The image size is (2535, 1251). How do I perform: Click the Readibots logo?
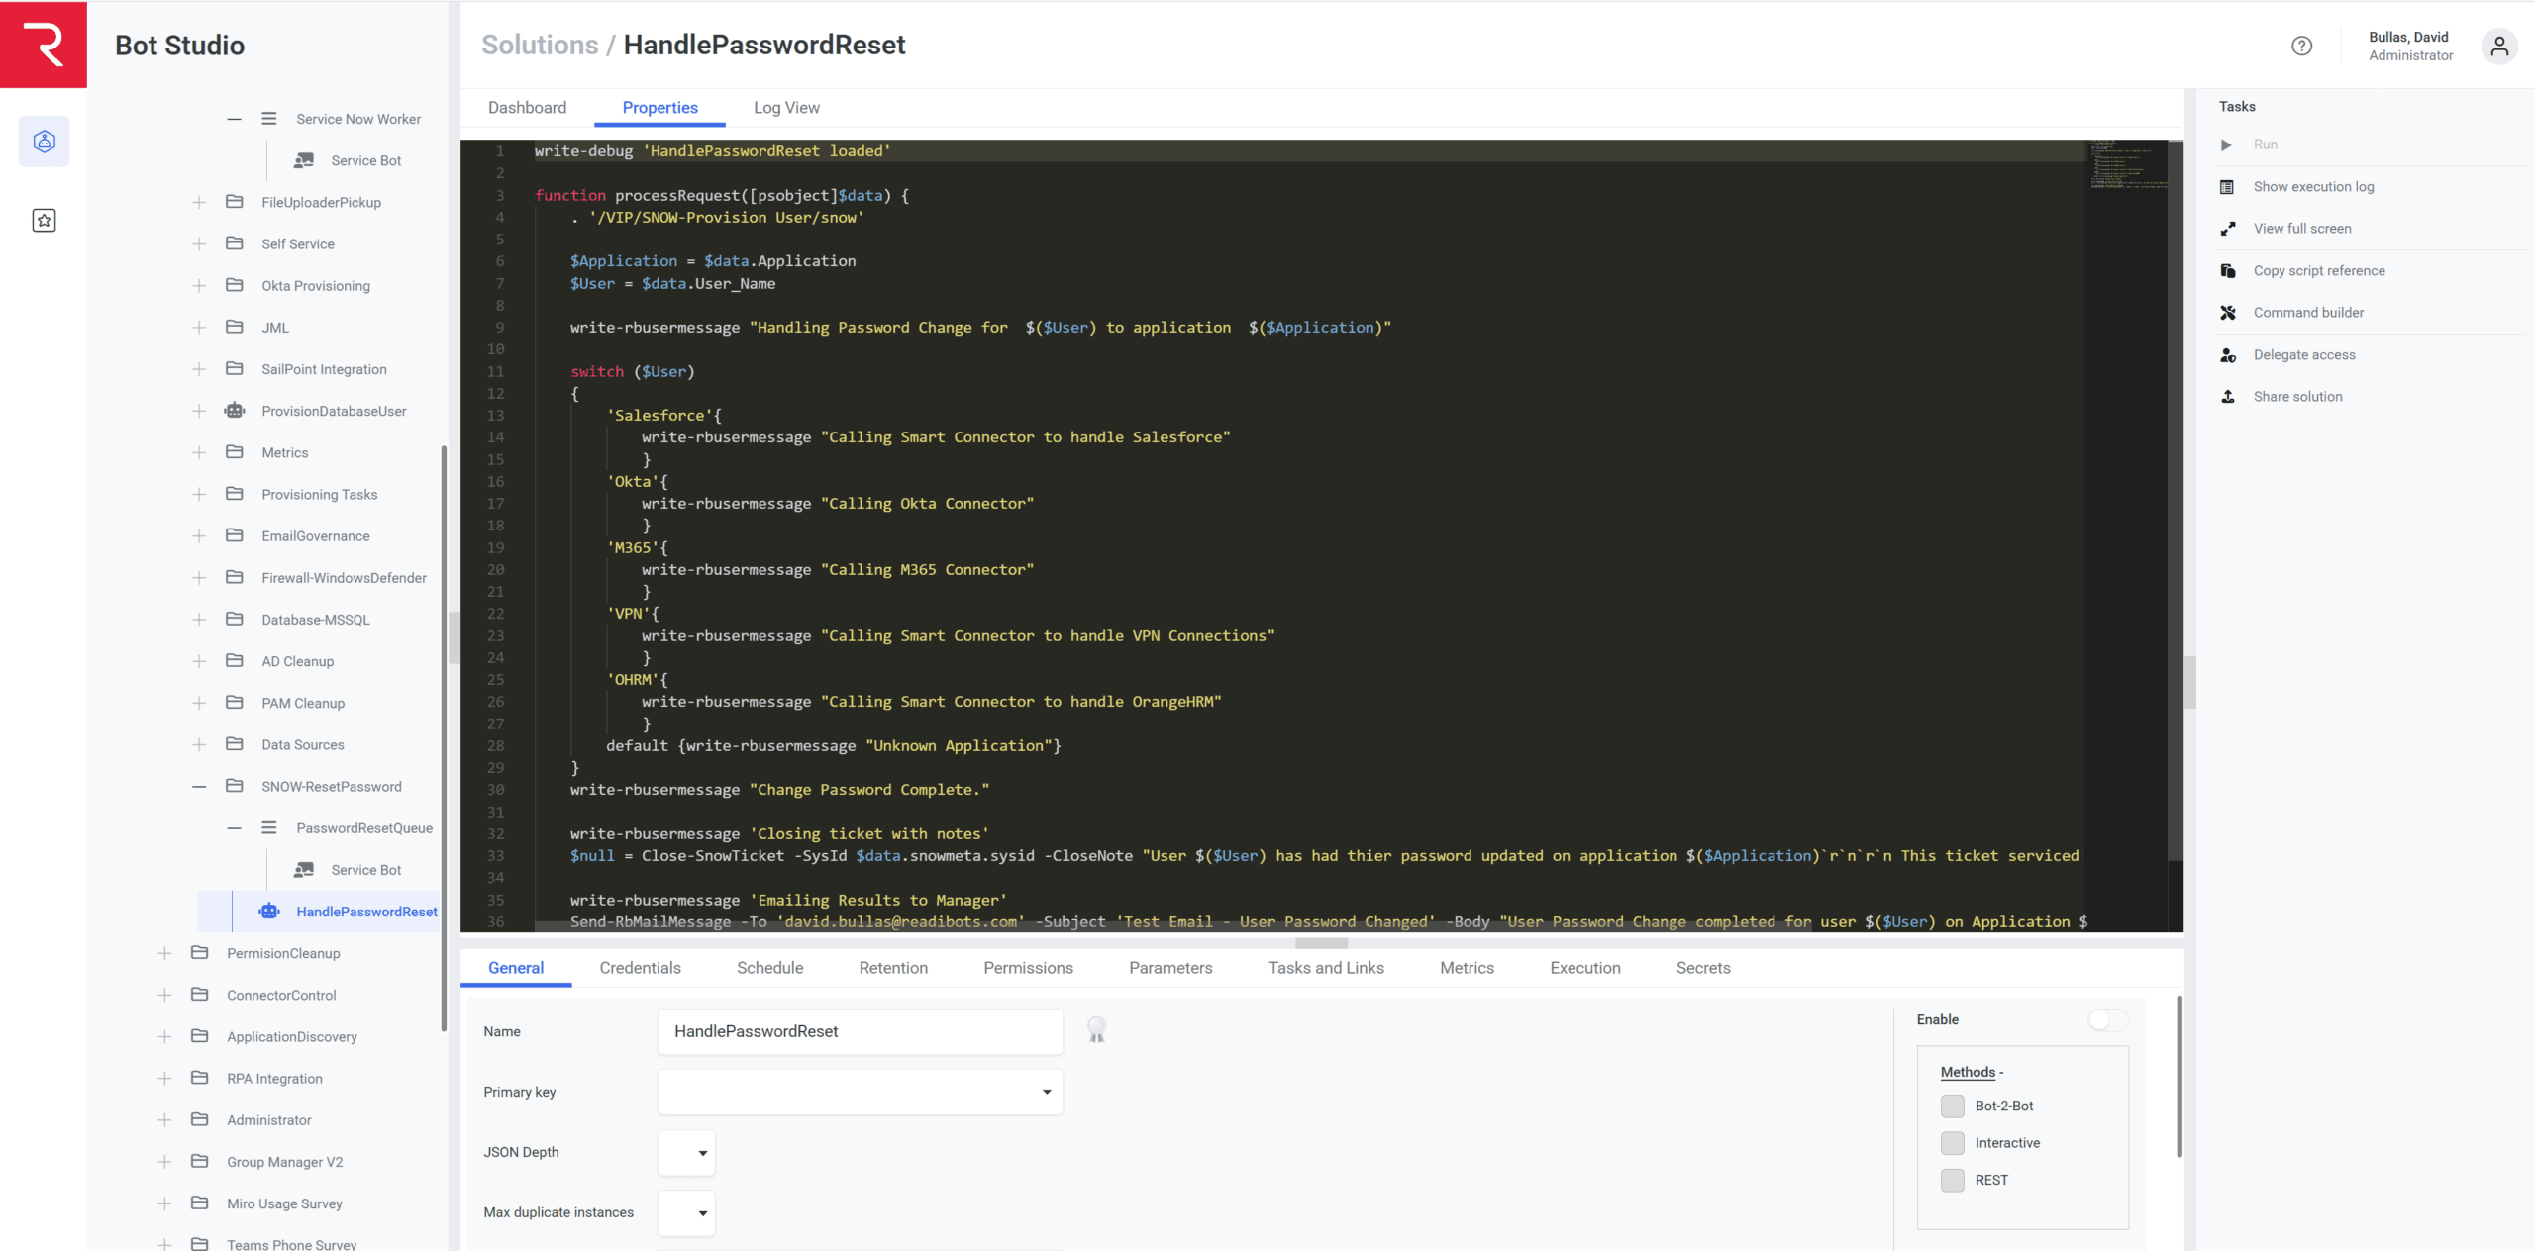coord(44,45)
